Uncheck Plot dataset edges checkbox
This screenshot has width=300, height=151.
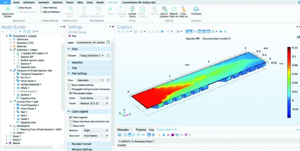(x=70, y=93)
